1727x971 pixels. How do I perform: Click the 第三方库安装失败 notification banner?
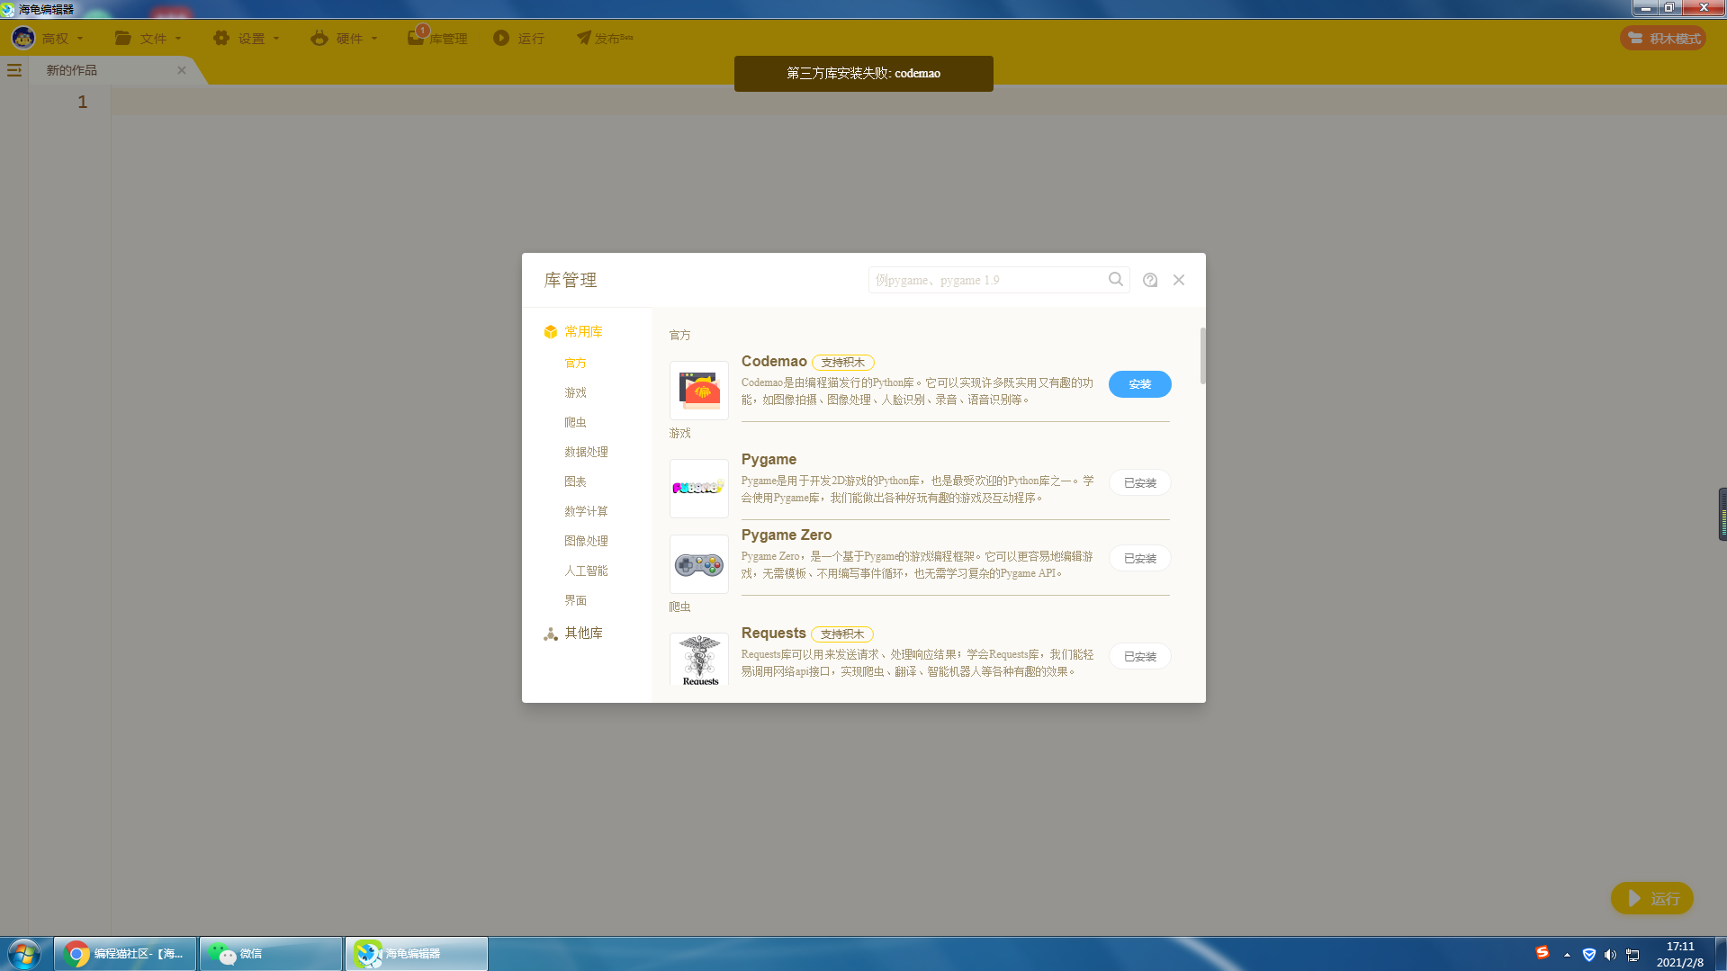tap(864, 74)
